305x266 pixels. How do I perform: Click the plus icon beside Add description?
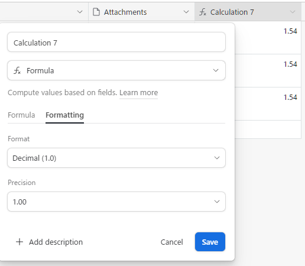[x=20, y=242]
